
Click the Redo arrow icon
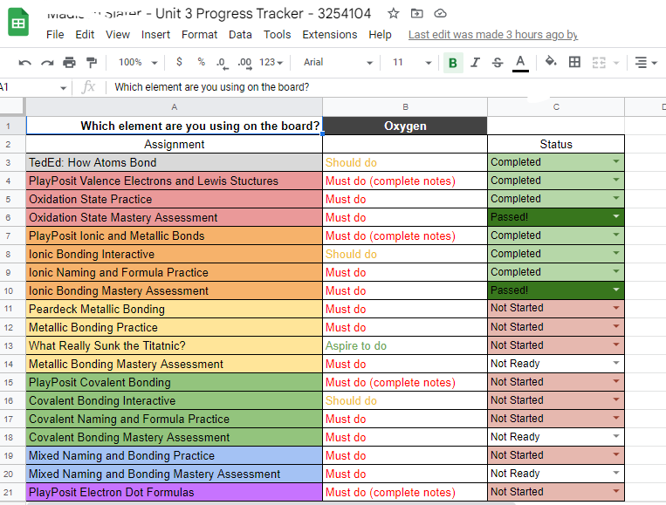[x=47, y=63]
